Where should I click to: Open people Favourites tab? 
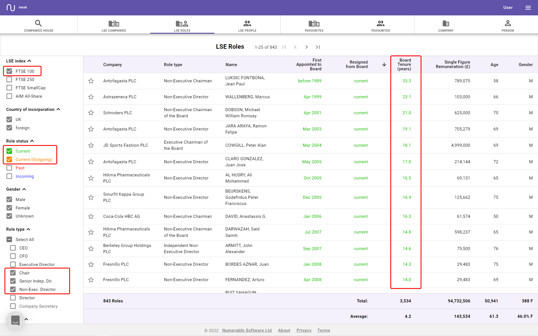point(381,25)
